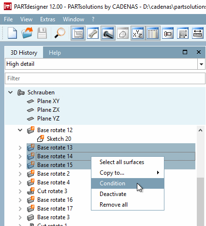206x226 pixels.
Task: Expand the Cut rotate 3 node
Action: coord(20,191)
